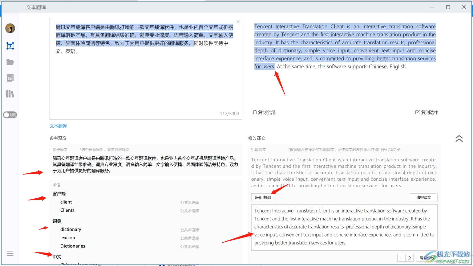Select the term 'Clients' in the glossary
Image resolution: width=473 pixels, height=266 pixels.
point(67,210)
